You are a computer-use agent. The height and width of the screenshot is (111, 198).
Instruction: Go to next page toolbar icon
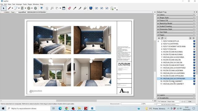coord(107,8)
